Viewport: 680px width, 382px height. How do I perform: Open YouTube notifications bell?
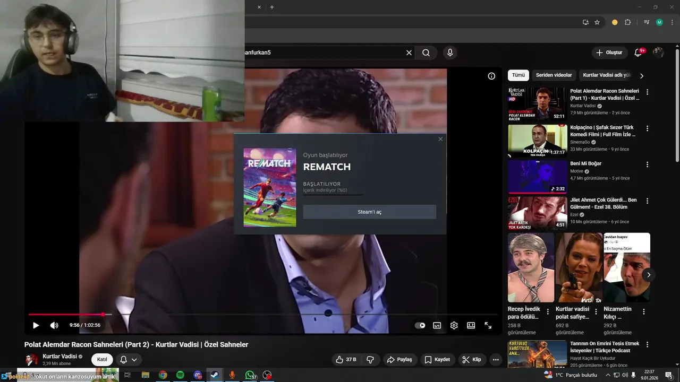(638, 53)
